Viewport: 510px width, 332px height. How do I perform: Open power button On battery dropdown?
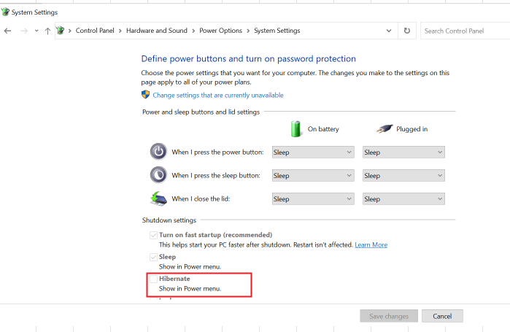click(x=313, y=153)
